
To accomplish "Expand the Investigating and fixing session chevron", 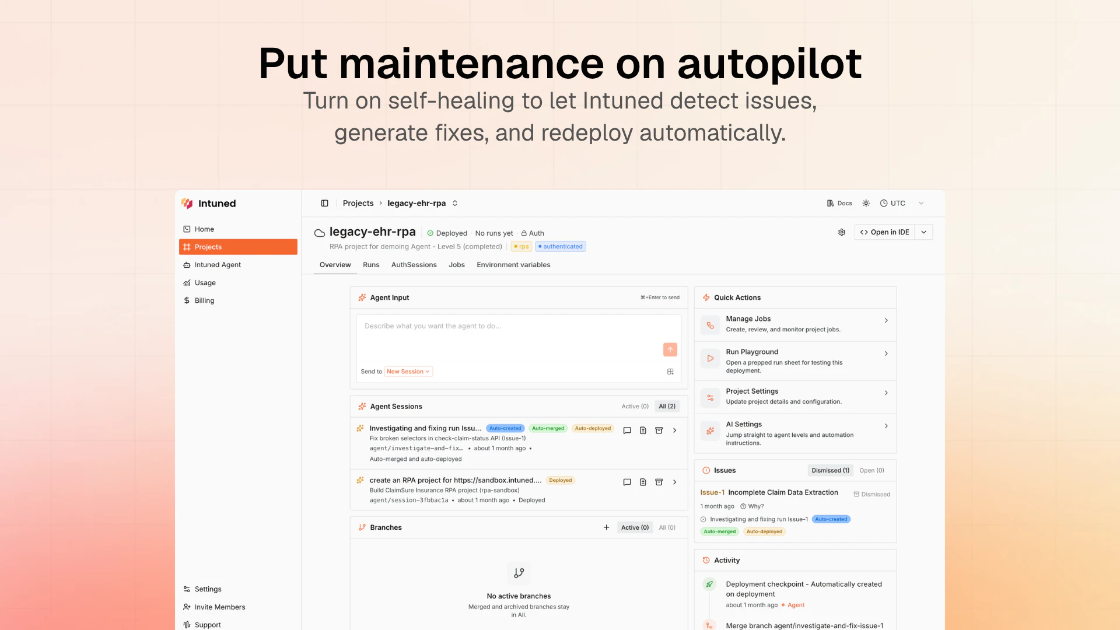I will 675,430.
